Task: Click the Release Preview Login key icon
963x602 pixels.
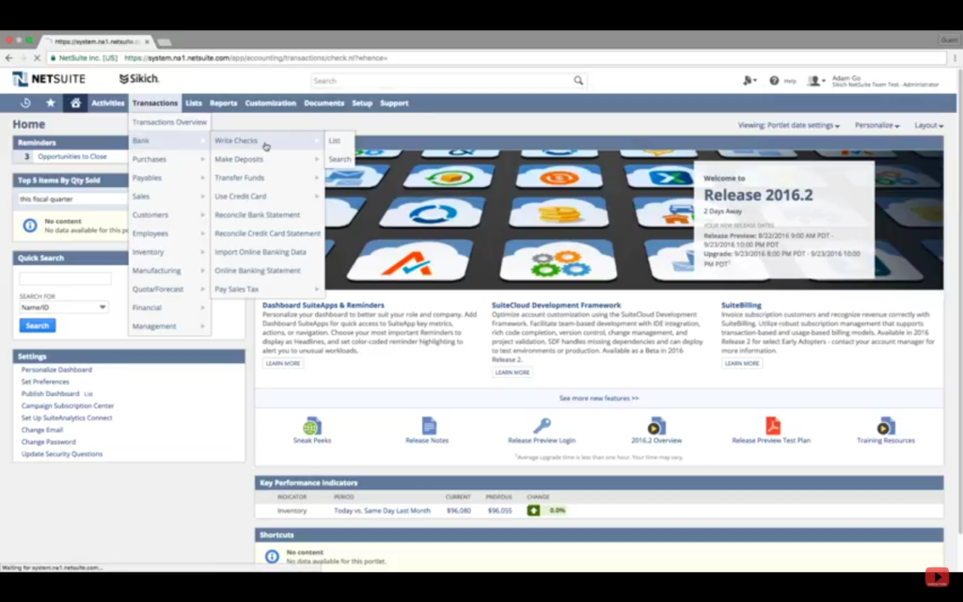Action: 542,426
